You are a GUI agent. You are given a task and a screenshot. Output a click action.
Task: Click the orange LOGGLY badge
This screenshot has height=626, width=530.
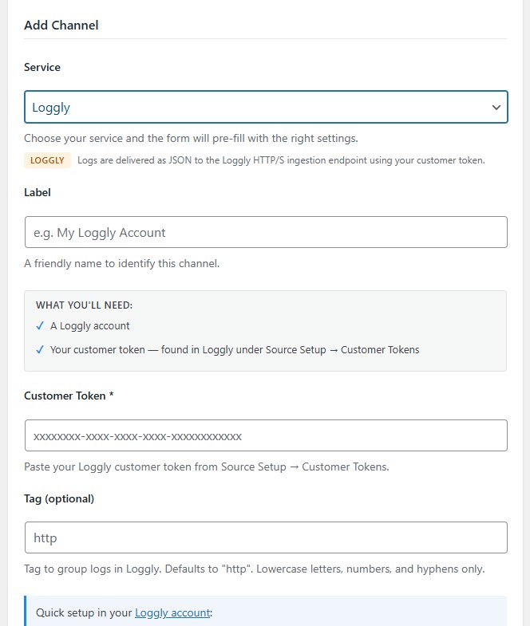pyautogui.click(x=47, y=160)
